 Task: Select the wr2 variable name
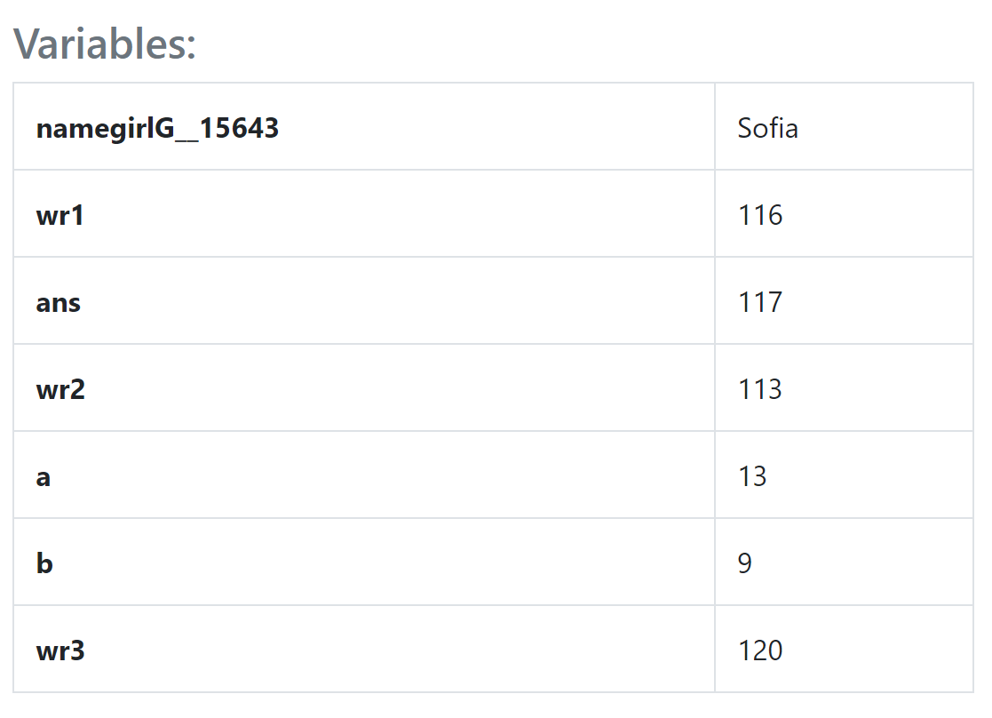pyautogui.click(x=60, y=389)
